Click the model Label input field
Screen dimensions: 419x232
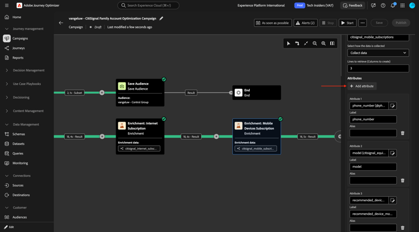click(373, 167)
